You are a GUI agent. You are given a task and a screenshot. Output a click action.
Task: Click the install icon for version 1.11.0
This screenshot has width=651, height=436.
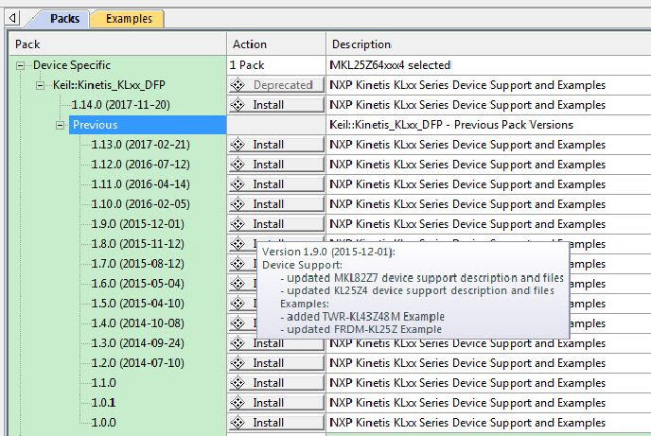click(238, 184)
